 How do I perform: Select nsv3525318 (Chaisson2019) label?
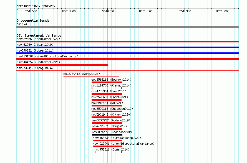[x=112, y=109]
